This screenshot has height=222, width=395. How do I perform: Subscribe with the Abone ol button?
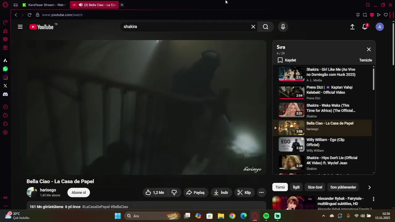(x=79, y=193)
